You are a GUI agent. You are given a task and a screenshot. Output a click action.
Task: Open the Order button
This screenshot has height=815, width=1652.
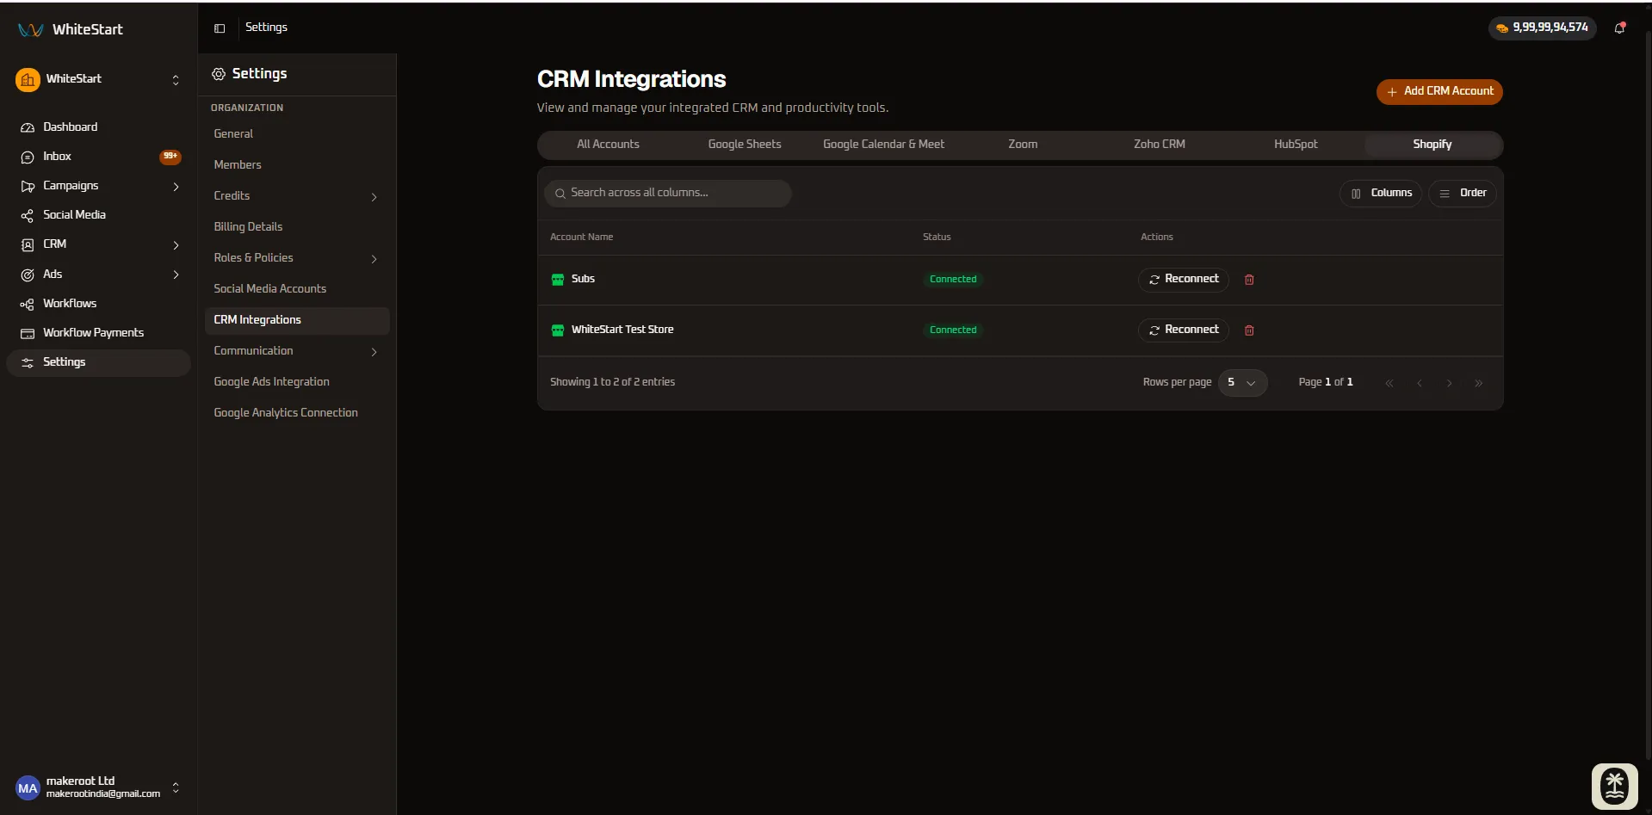pyautogui.click(x=1463, y=194)
